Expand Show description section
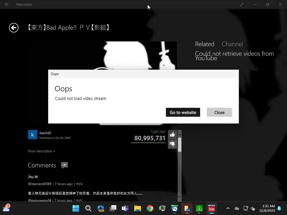This screenshot has height=215, width=287. [41, 151]
